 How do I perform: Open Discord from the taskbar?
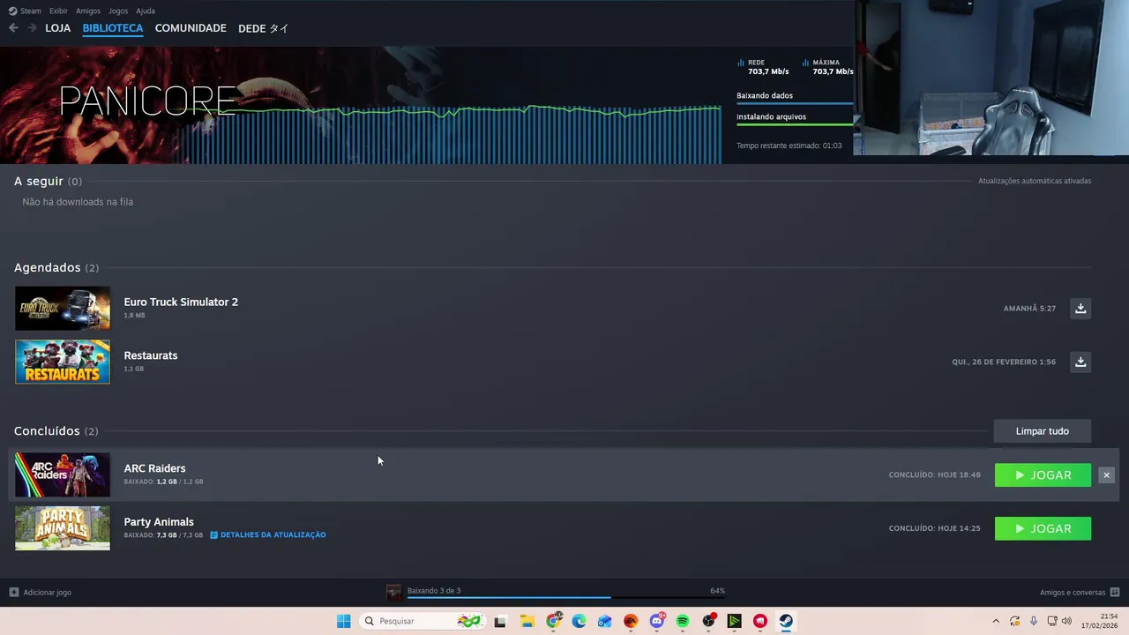[x=656, y=621]
